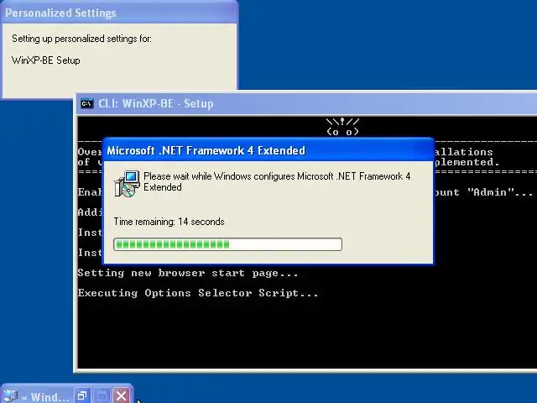Click the 'WinXP-BE Setup' text in Personalized Settings
537x403 pixels.
point(46,60)
